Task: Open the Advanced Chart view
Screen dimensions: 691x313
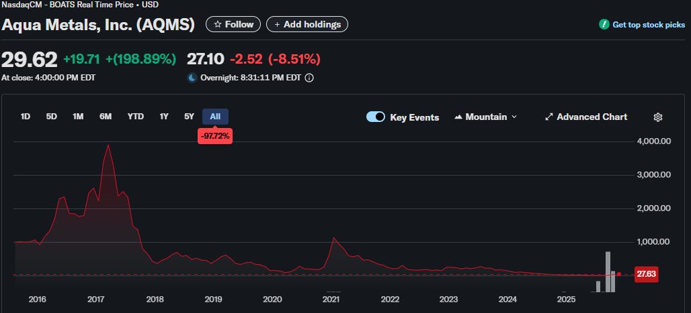Action: click(586, 117)
